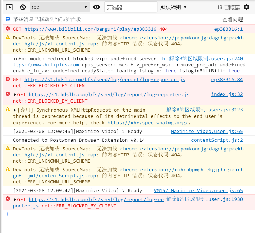Create a live expression via eye icon
The image size is (255, 233).
tap(97, 7)
